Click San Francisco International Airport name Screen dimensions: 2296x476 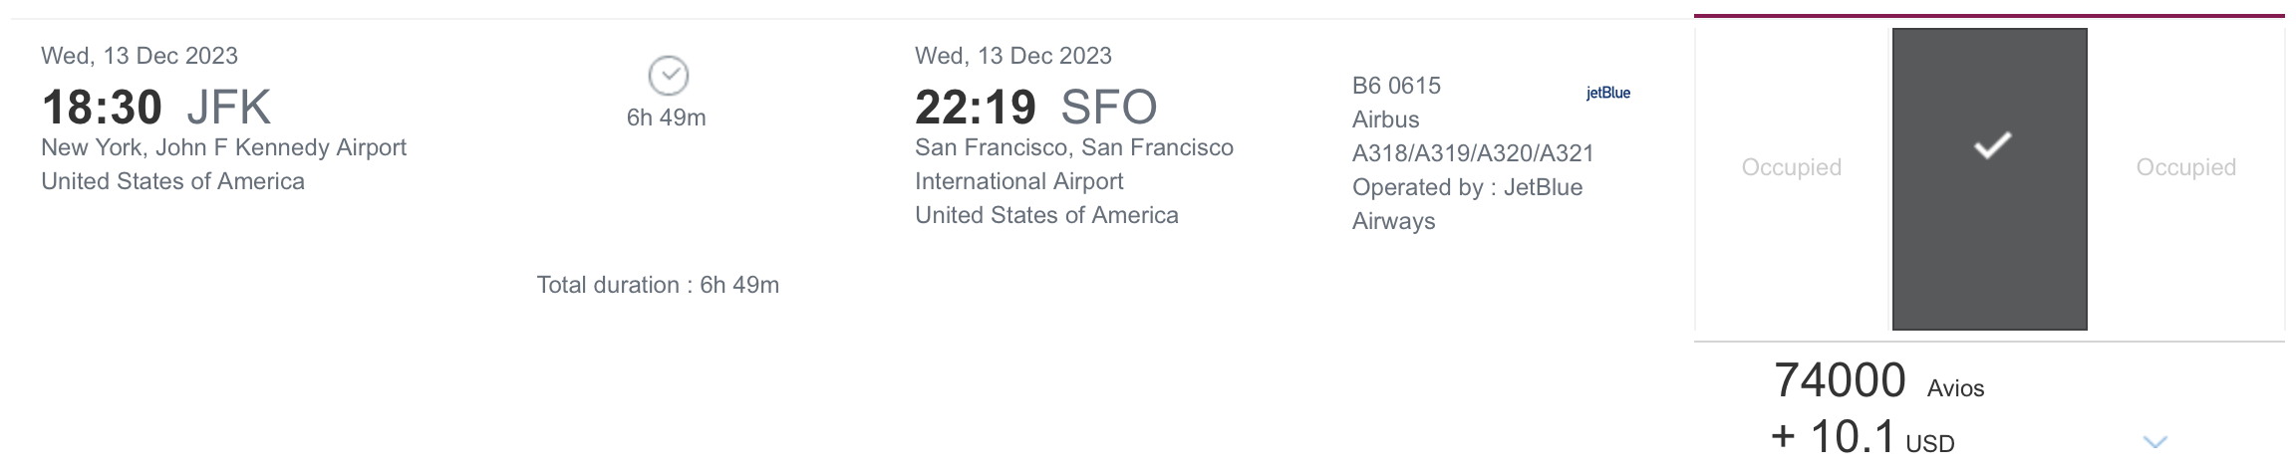[1074, 164]
